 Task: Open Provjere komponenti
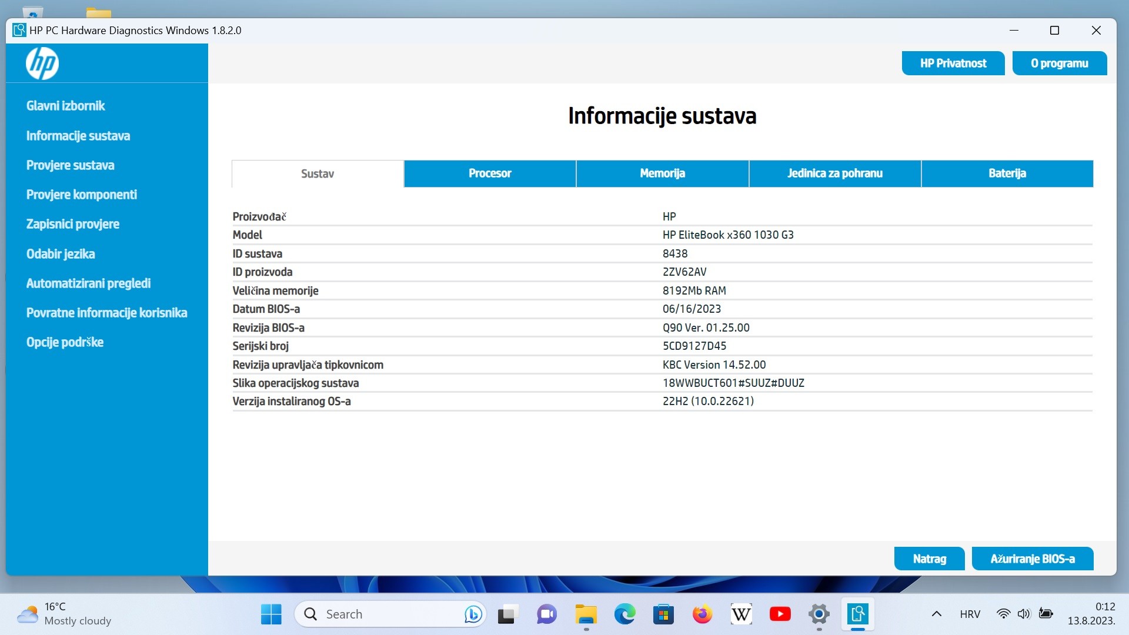(81, 195)
